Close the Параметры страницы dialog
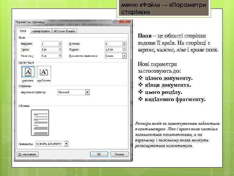234x176 pixels. pos(124,21)
